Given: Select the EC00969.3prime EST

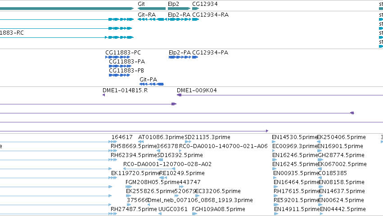Looking at the screenshot, I should click(x=295, y=146).
